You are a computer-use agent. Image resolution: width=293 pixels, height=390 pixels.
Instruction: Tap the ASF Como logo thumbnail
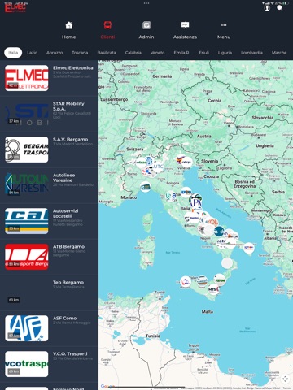point(27,328)
